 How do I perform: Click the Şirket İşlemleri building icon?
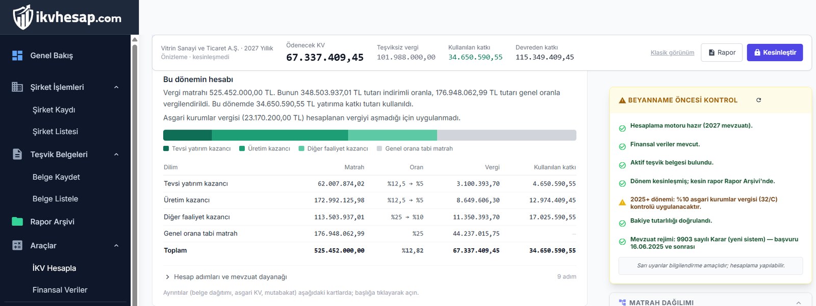17,87
